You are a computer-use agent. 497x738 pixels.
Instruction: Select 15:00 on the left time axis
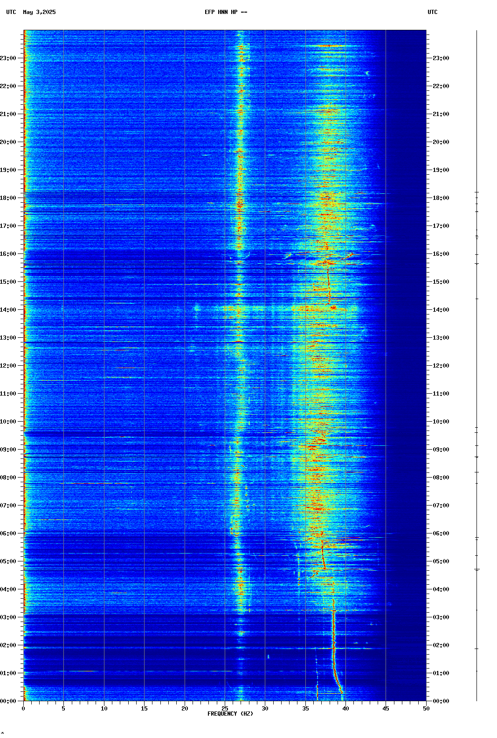(8, 282)
